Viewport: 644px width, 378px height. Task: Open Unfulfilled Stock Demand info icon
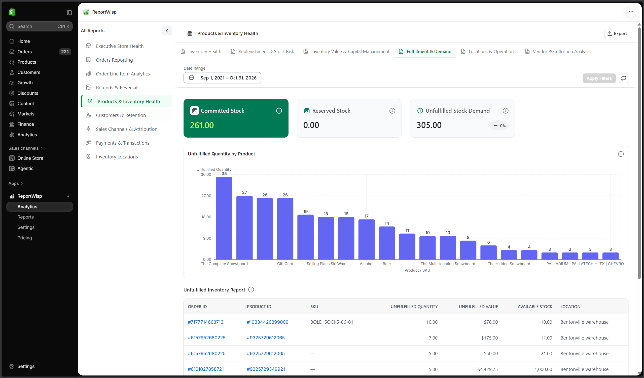point(505,110)
